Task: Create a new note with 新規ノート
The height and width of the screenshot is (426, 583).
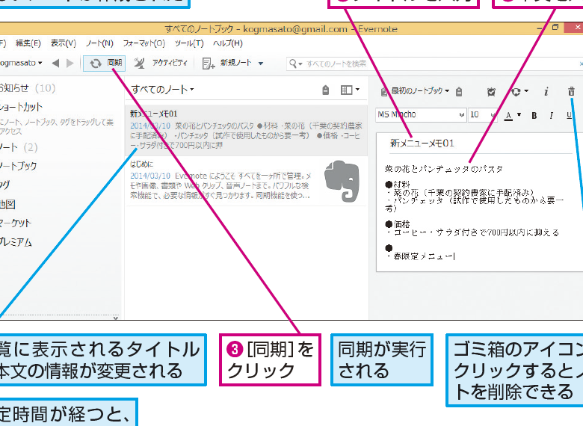Action: tap(226, 64)
